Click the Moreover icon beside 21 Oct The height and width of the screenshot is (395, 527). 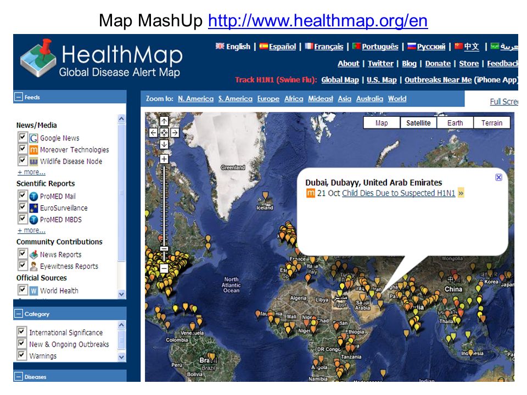tap(311, 193)
